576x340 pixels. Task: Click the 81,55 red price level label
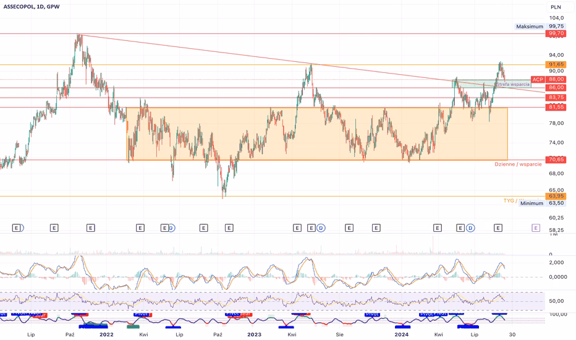[x=556, y=108]
